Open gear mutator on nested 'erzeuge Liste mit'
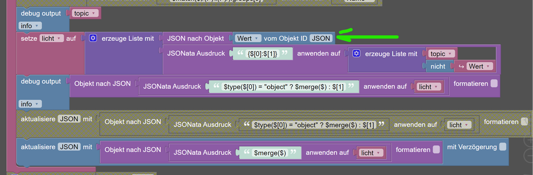Viewport: 533px width, 175px height. (x=356, y=54)
